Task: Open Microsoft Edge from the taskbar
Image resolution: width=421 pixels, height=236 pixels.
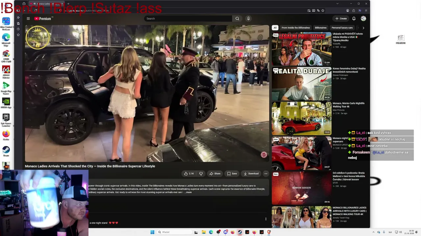Action: (211, 232)
